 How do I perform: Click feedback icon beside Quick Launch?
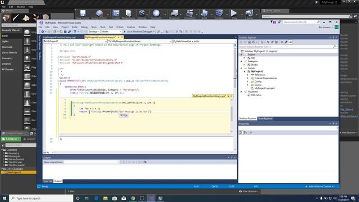coord(279,22)
